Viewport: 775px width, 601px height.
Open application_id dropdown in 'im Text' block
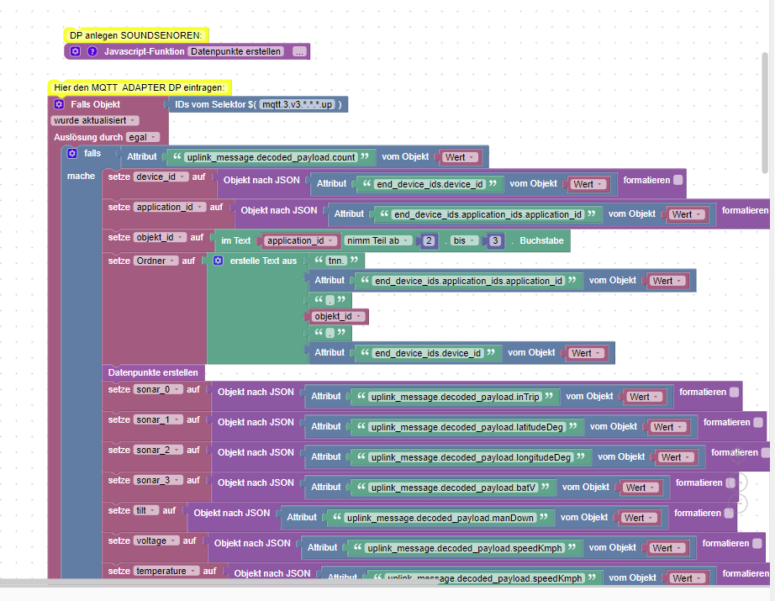(301, 240)
